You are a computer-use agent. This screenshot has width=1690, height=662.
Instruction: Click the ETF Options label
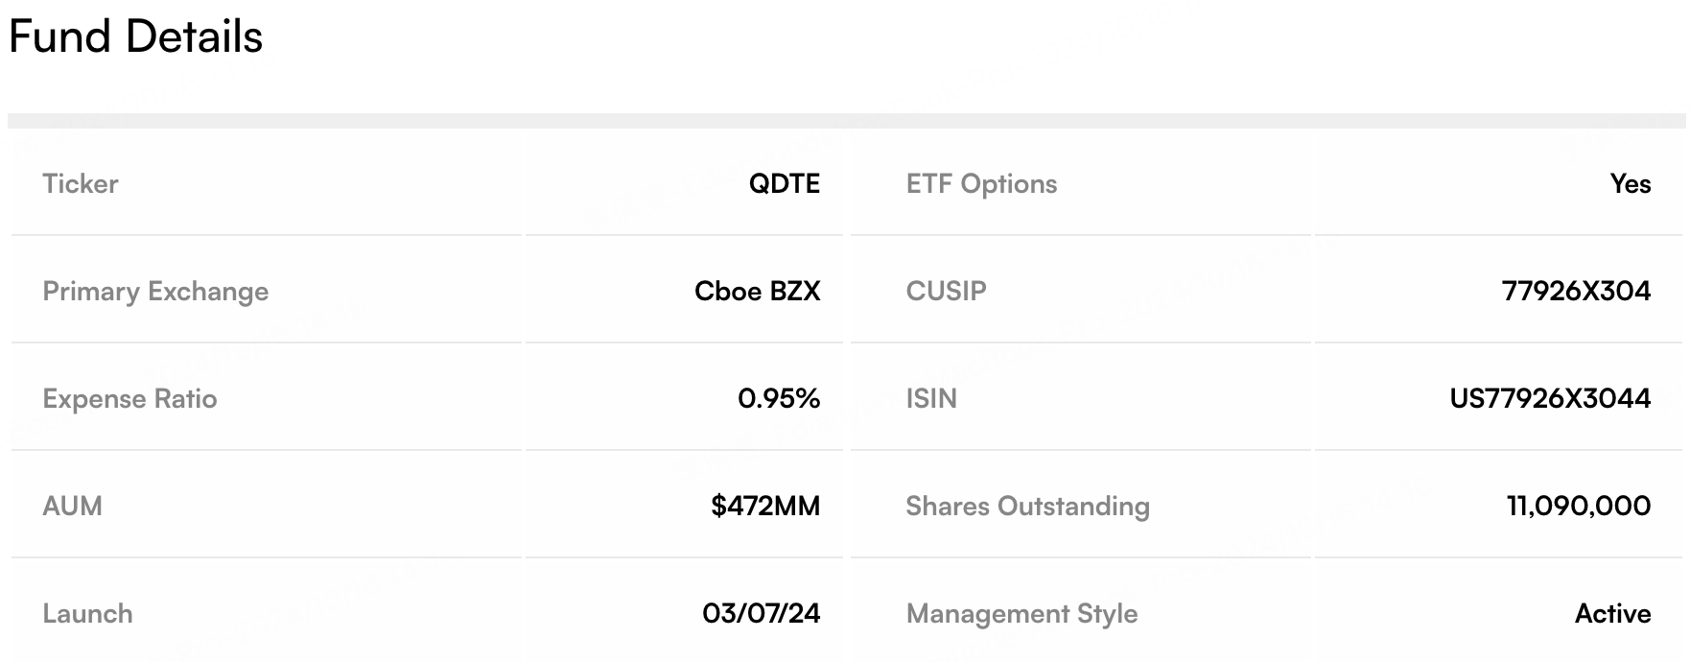click(981, 184)
